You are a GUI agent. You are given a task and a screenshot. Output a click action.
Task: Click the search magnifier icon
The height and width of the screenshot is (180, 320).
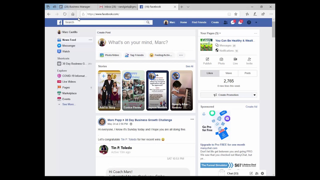pos(148,22)
